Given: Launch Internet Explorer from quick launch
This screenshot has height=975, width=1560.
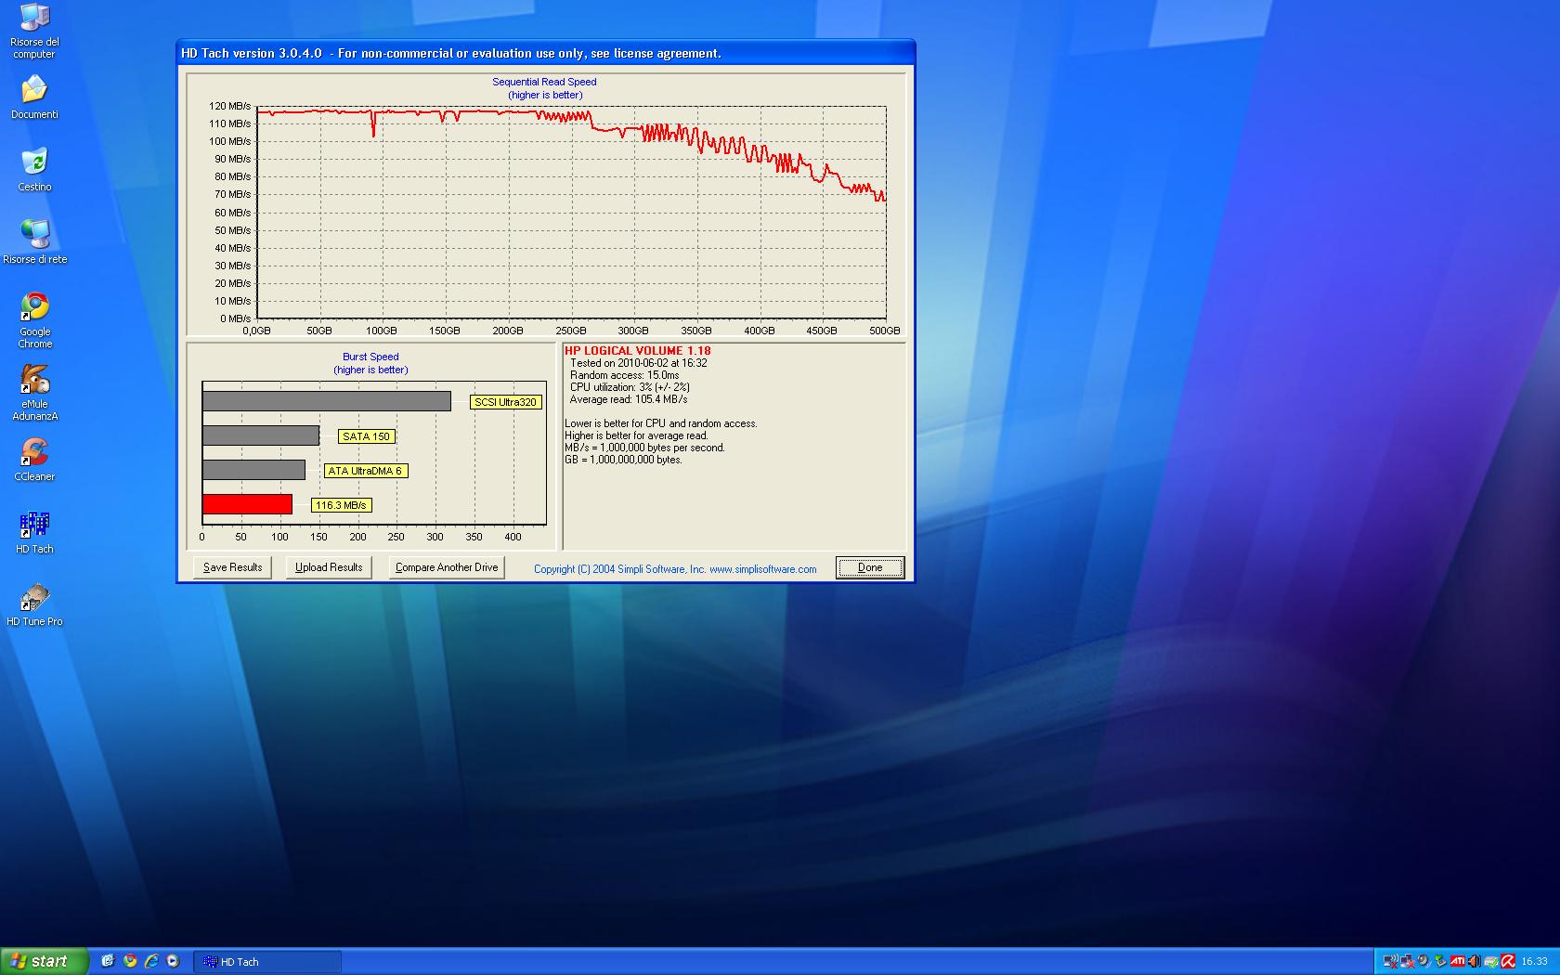Looking at the screenshot, I should coord(151,961).
